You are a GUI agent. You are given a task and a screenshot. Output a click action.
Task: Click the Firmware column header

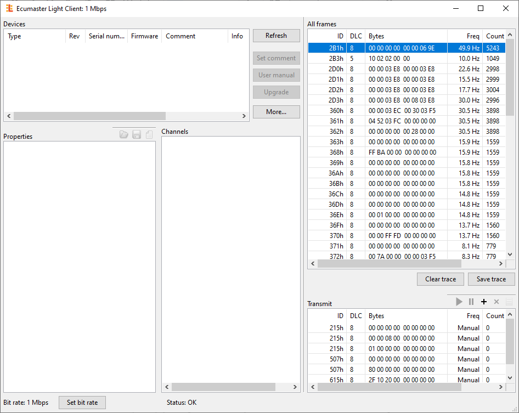coord(145,36)
